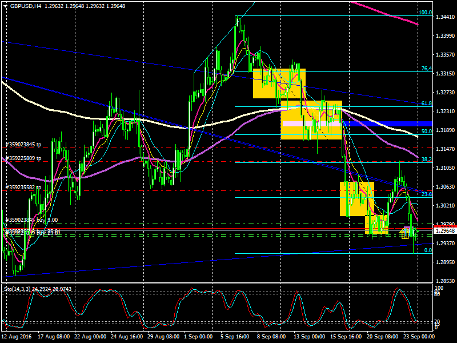
Task: Click price axis value 1.33990
Action: click(445, 36)
